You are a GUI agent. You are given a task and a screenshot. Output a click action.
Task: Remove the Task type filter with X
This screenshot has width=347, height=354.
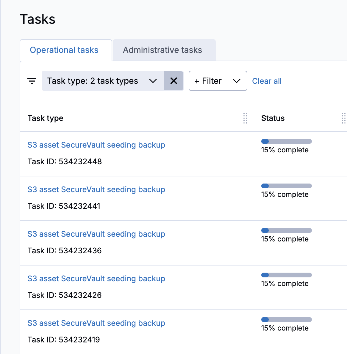(174, 81)
